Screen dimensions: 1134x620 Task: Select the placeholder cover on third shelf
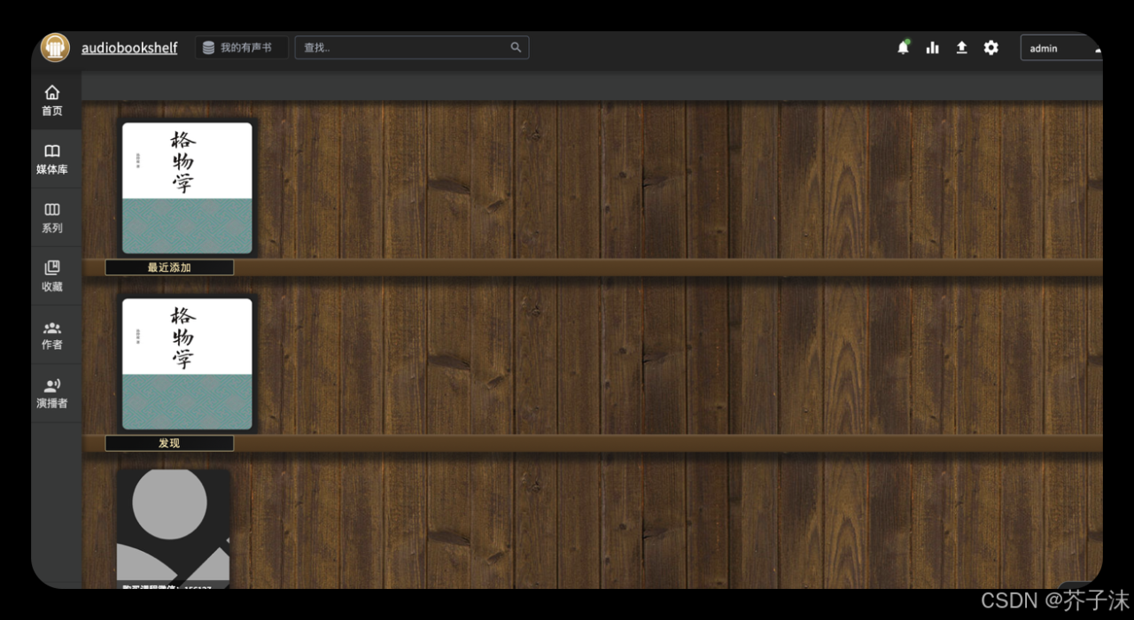(x=174, y=527)
